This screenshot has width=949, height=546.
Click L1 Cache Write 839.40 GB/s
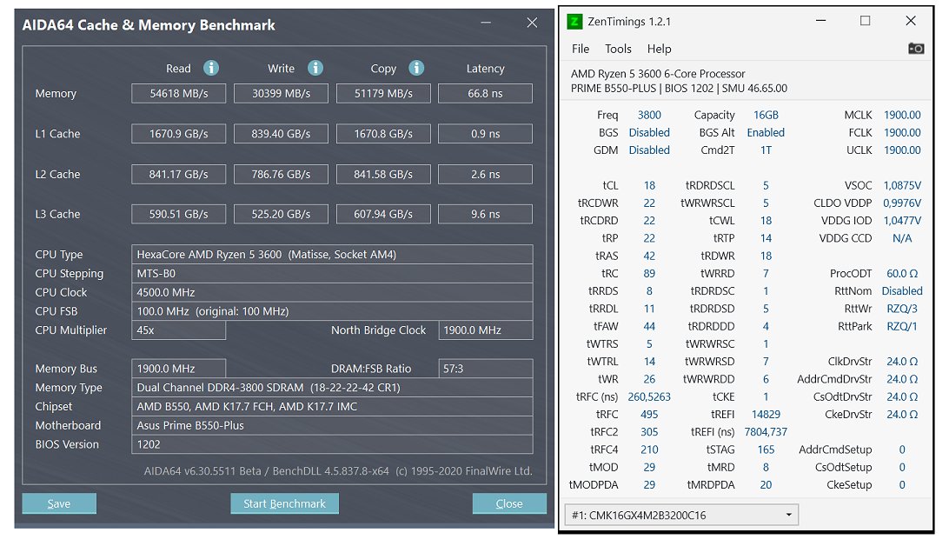tap(281, 134)
